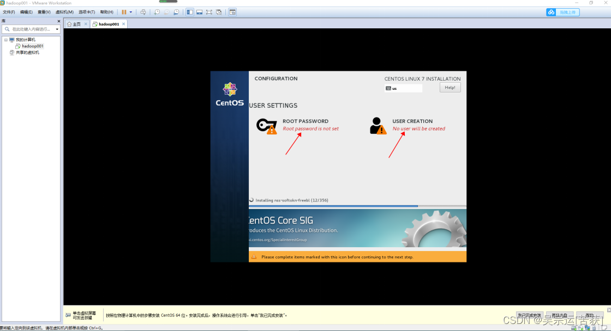Pause the virtual machine with the pause icon

(x=124, y=12)
